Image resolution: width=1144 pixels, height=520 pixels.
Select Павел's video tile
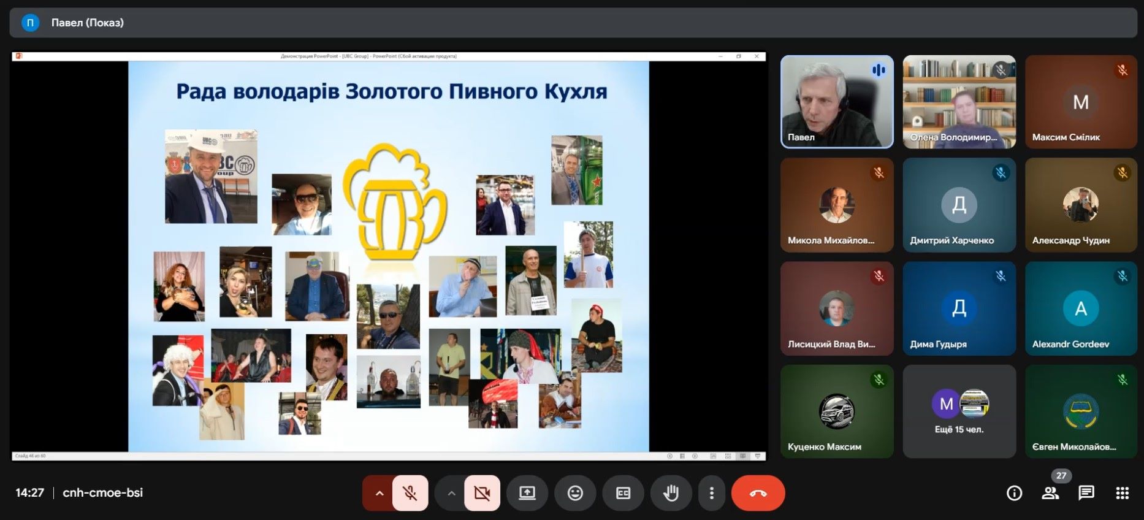point(836,102)
